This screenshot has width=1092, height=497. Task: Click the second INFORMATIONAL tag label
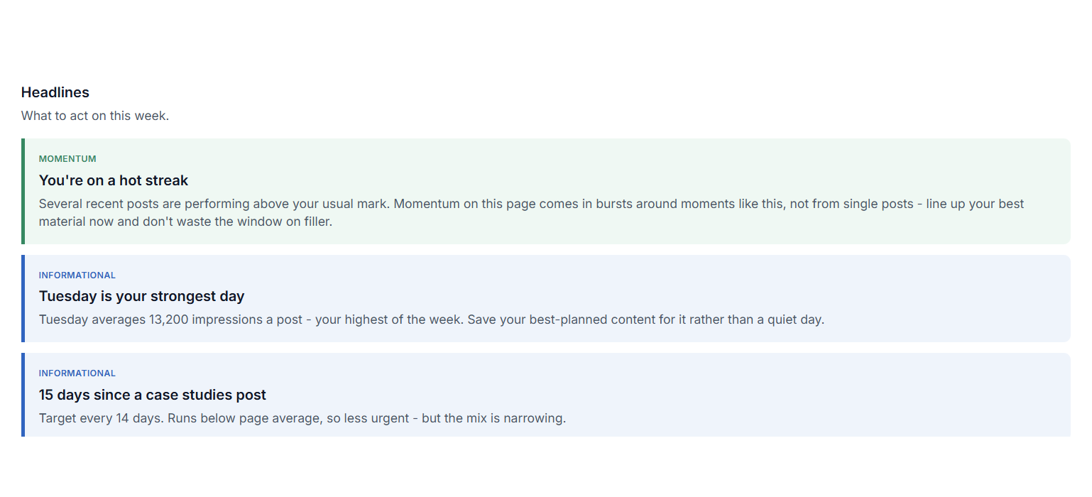coord(77,373)
